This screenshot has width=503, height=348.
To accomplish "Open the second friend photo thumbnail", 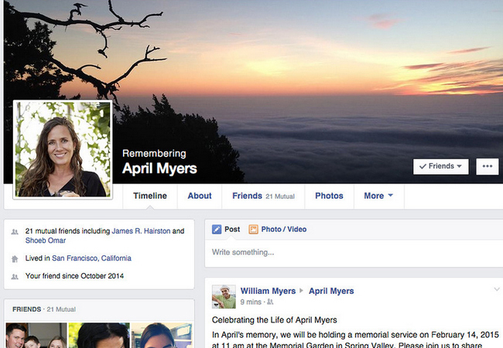I will (x=99, y=335).
